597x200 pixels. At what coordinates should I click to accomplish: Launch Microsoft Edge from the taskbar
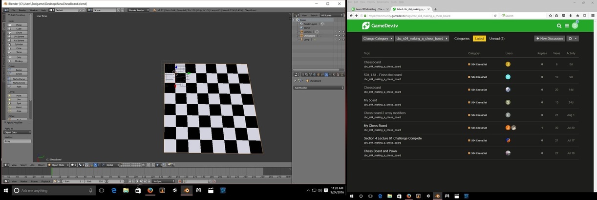tap(114, 190)
